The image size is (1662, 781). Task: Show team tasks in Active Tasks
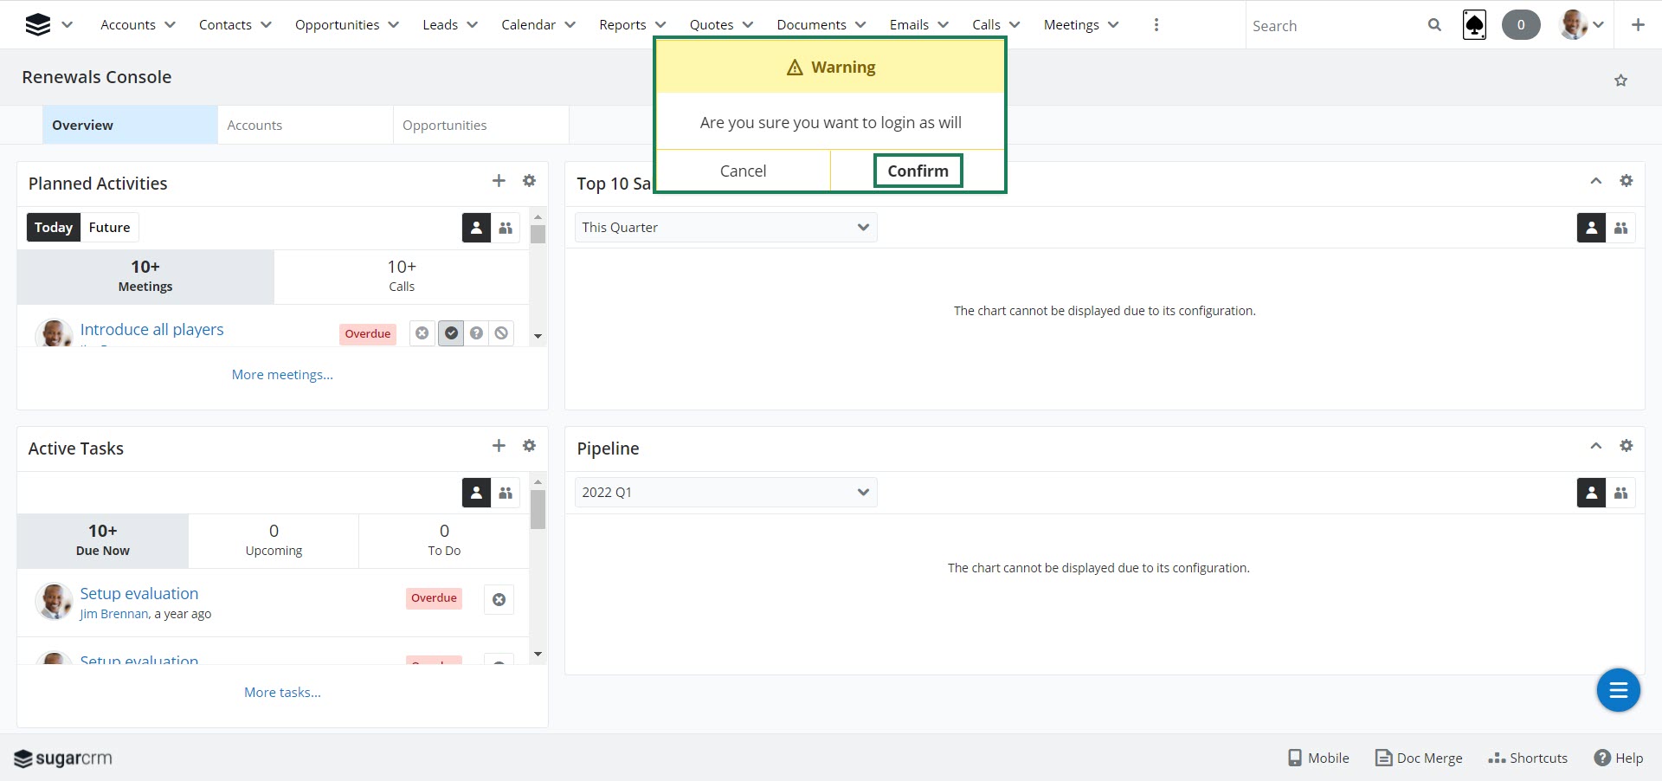[x=506, y=493]
